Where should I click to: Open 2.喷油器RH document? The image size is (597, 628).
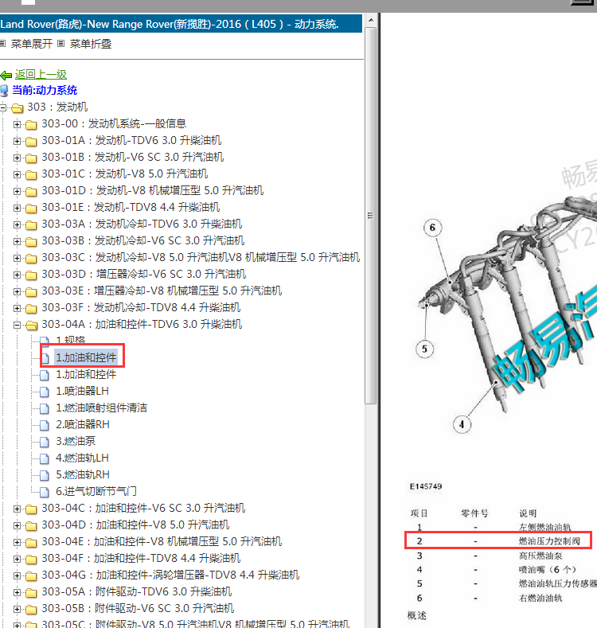pos(83,424)
